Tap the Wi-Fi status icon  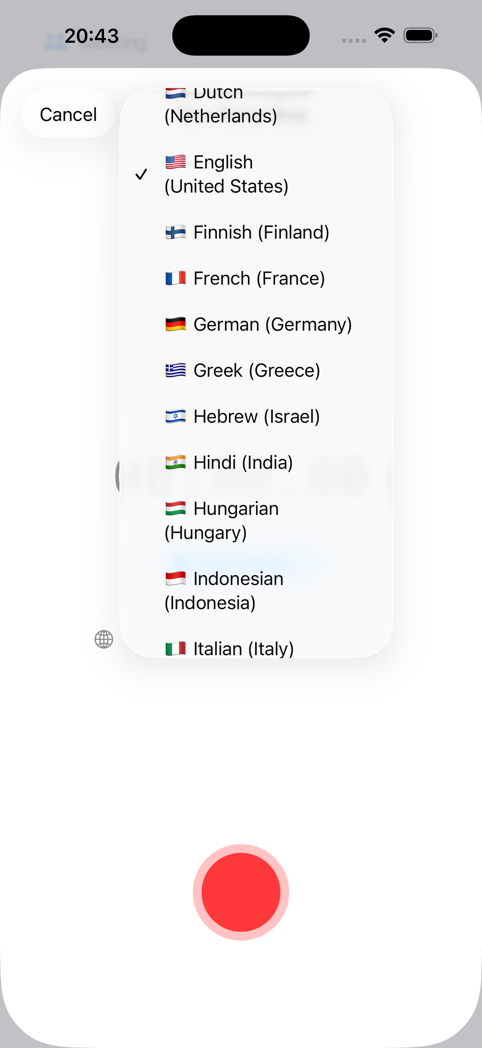(384, 35)
